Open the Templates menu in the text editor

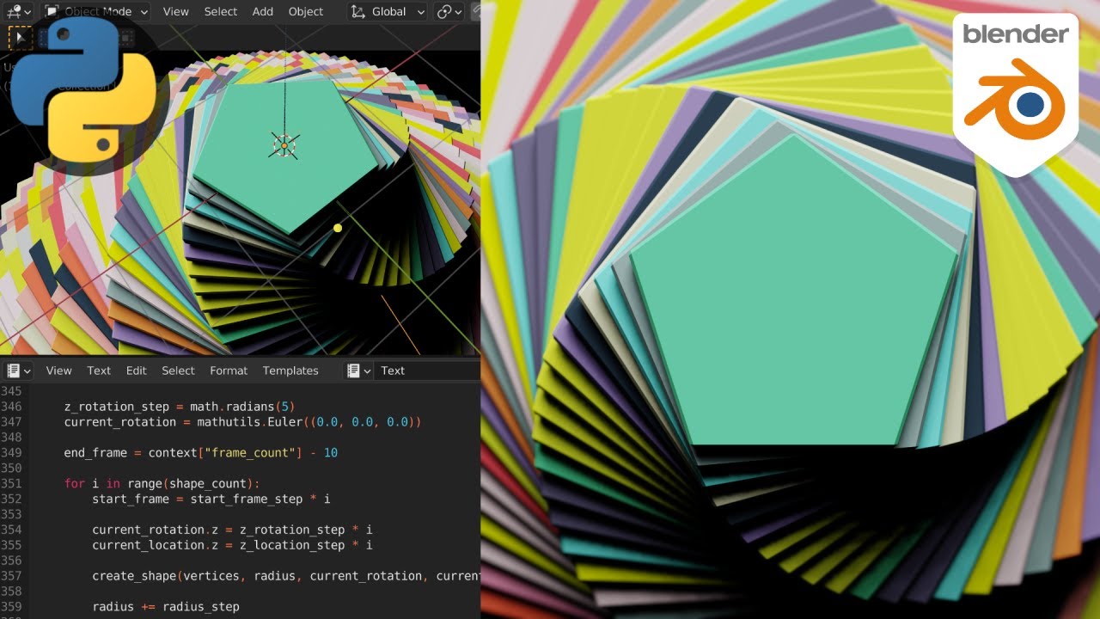(290, 370)
